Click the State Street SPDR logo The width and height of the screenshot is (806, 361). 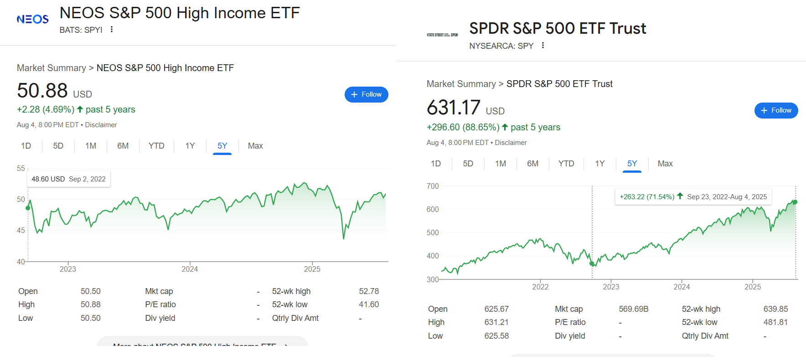442,35
